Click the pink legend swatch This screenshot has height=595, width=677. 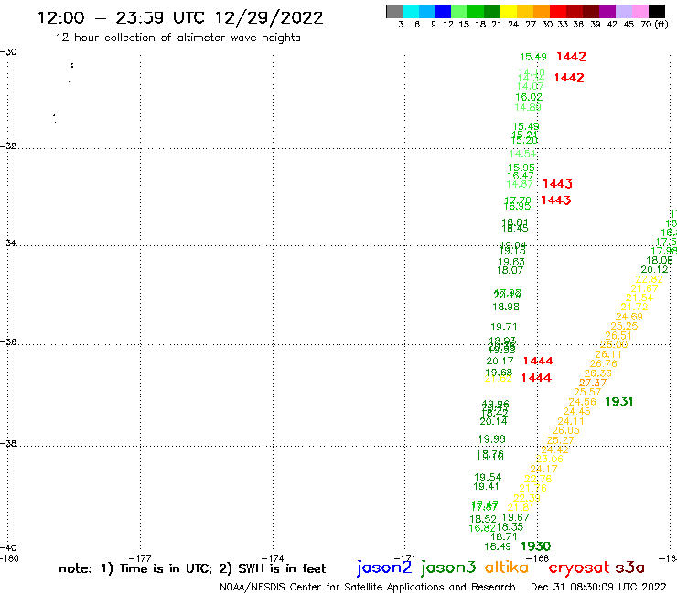click(639, 11)
